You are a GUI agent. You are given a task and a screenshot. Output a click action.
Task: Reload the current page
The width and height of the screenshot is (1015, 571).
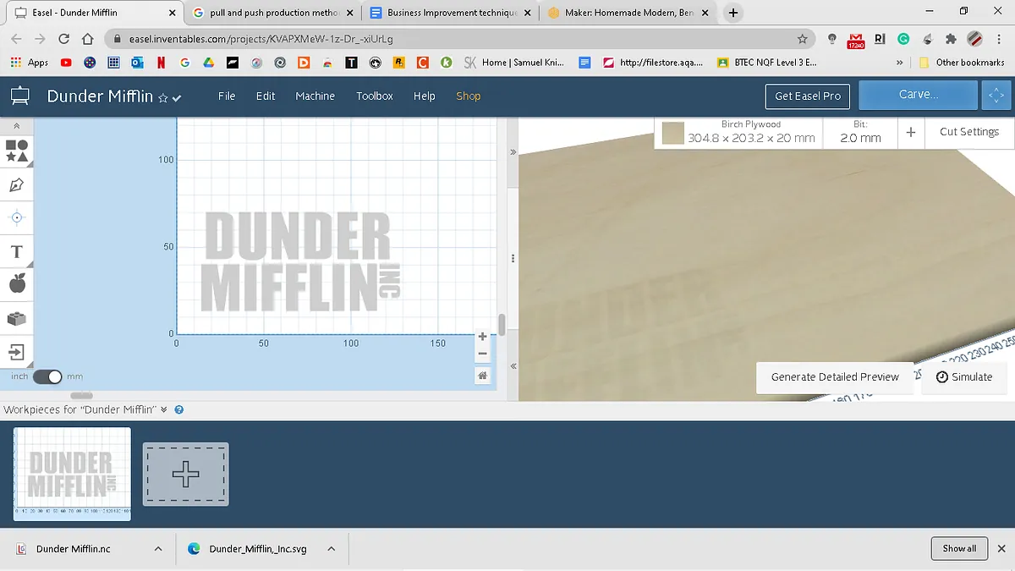[x=63, y=39]
